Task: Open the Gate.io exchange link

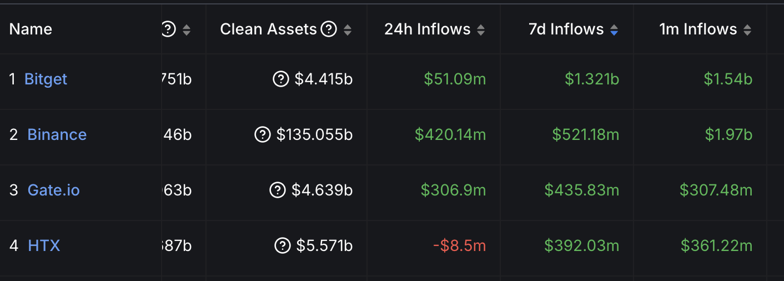Action: tap(54, 190)
